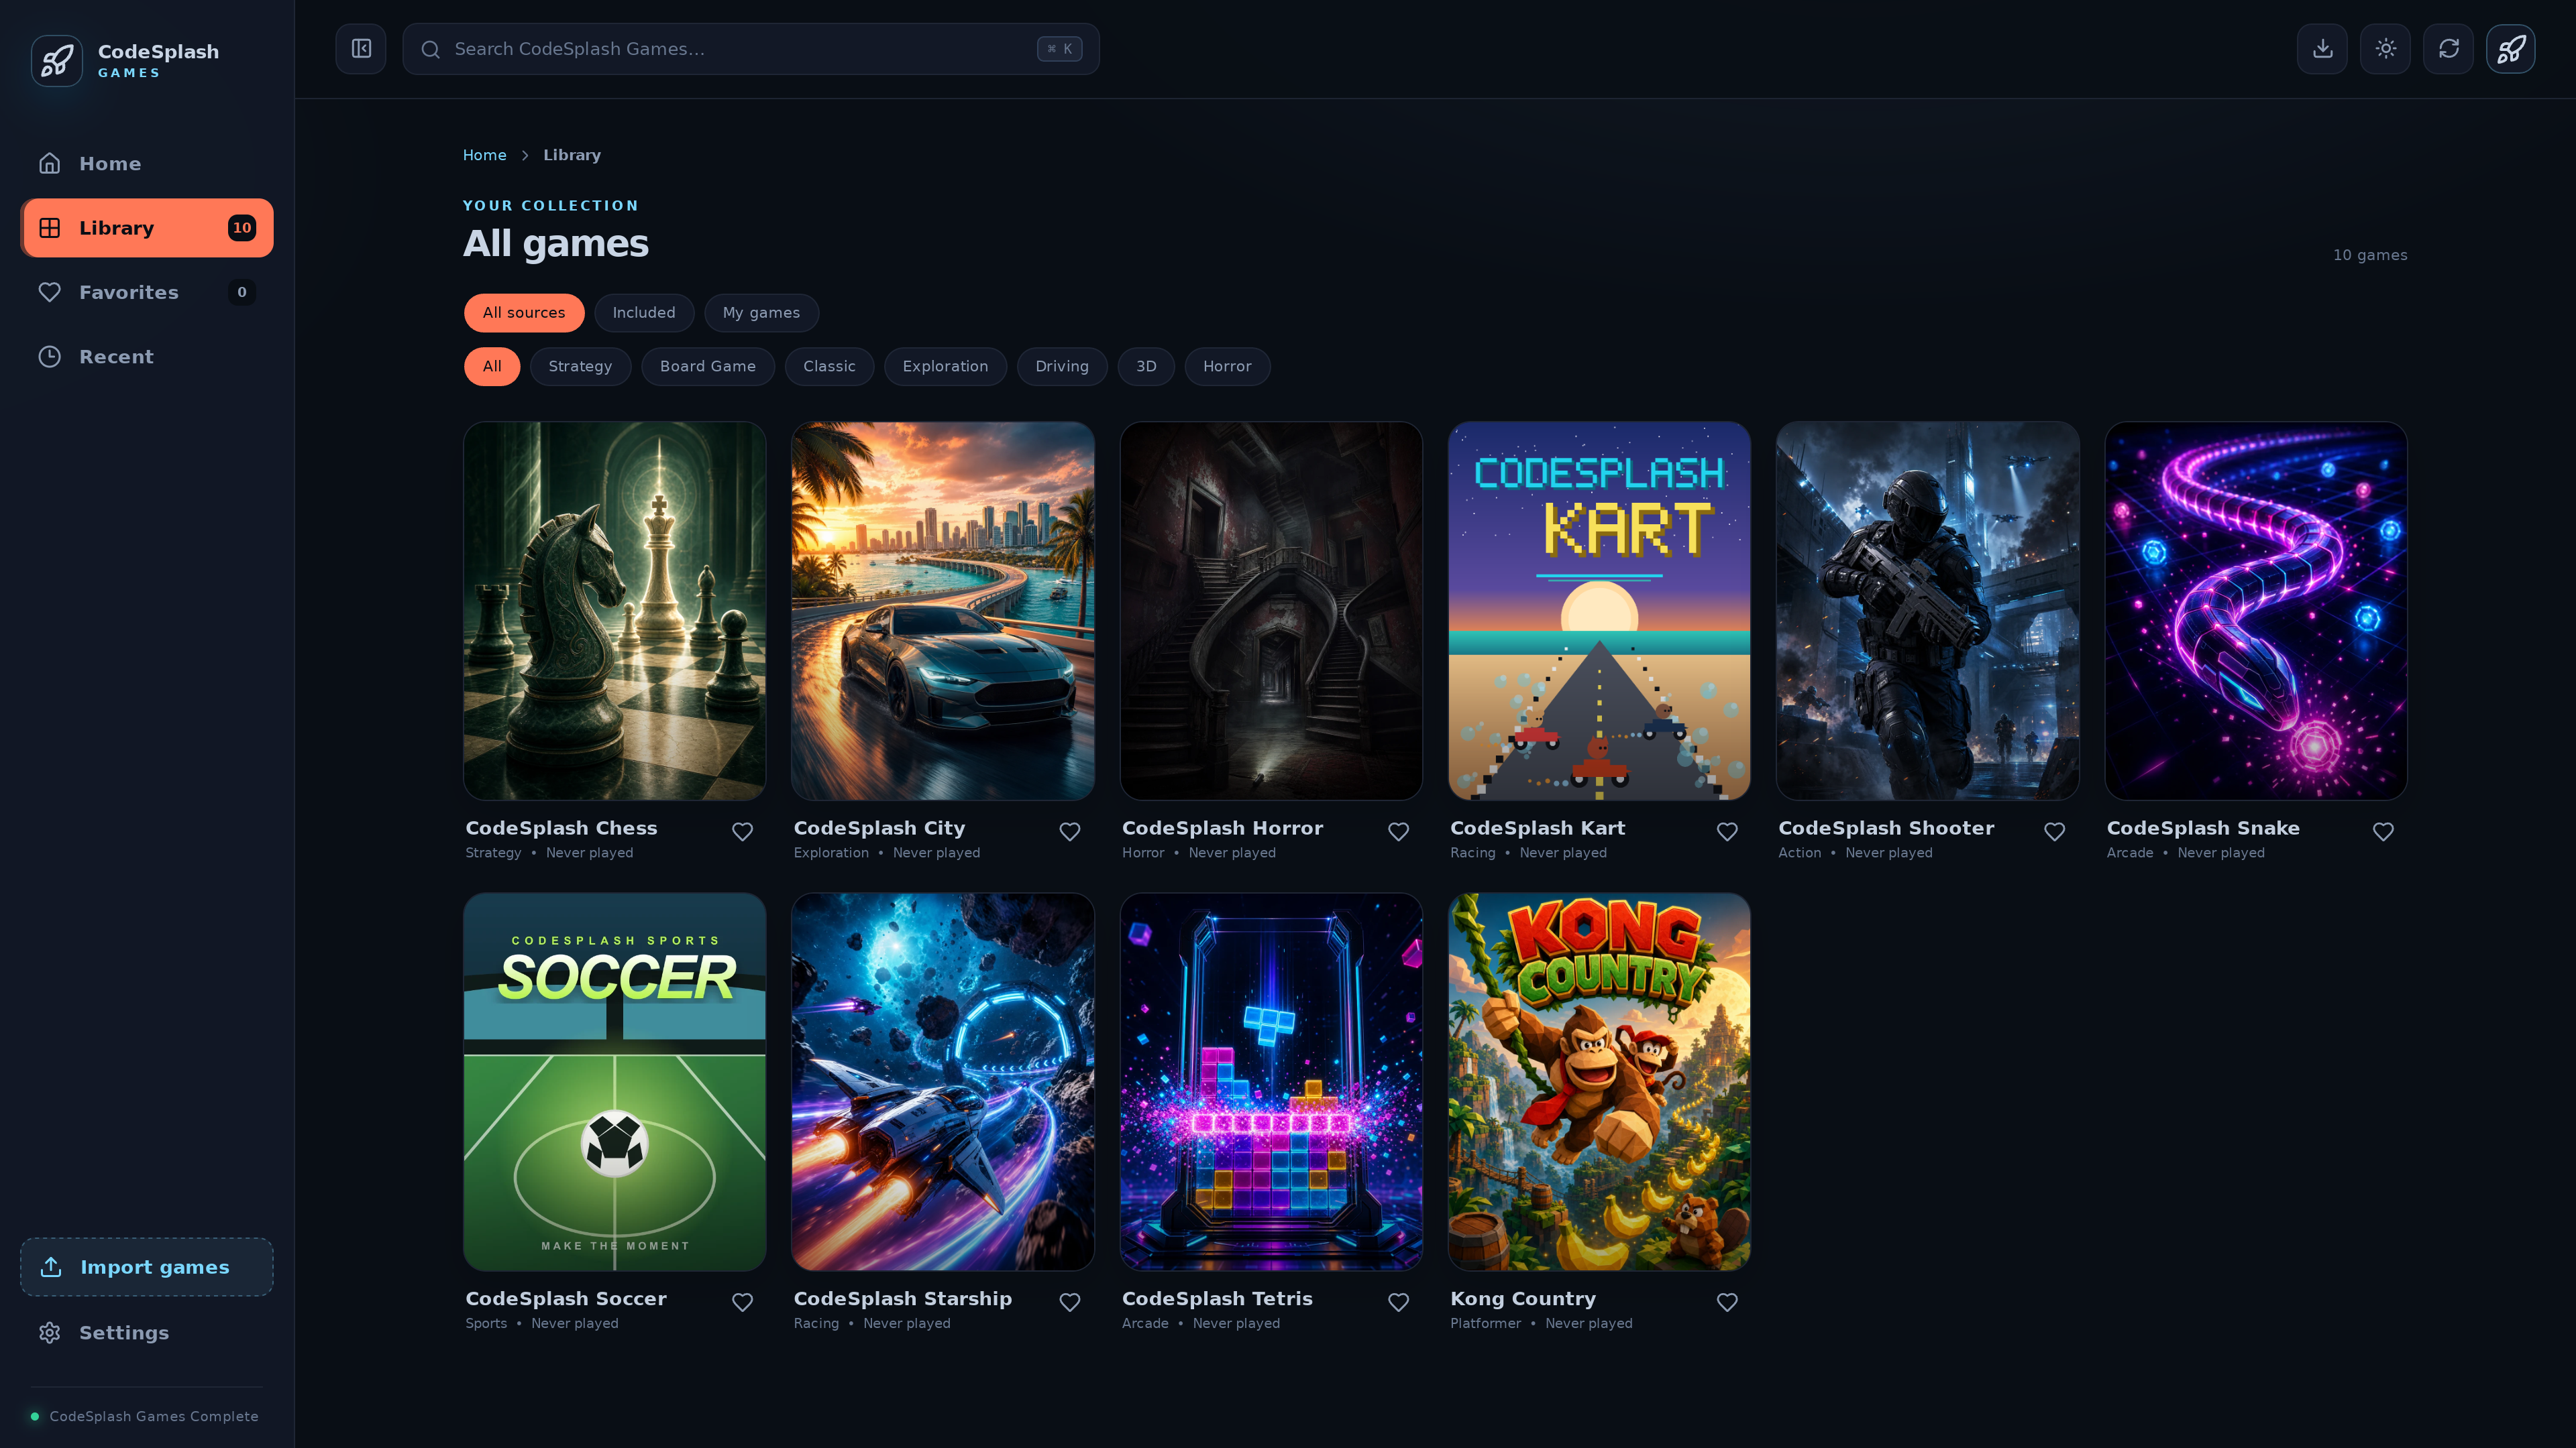The image size is (2576, 1448).
Task: Favorite CodeSplash Tetris with heart icon
Action: (1398, 1302)
